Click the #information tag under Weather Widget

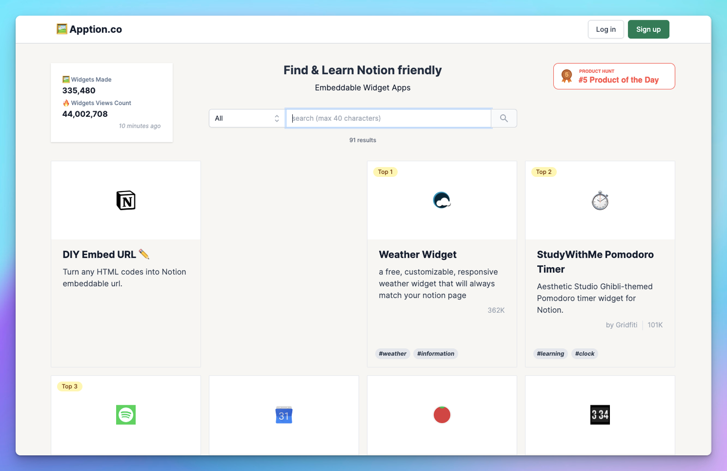(435, 353)
